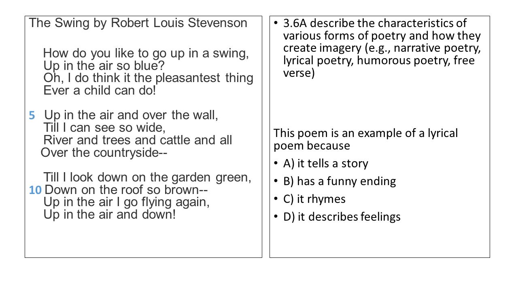The image size is (518, 291).
Task: Select answer A) it tells a story
Action: tap(326, 164)
